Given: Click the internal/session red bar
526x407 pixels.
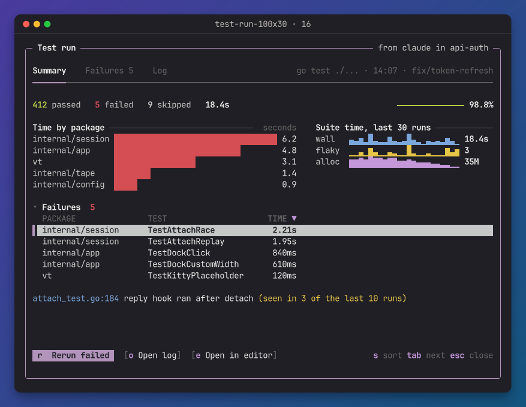Looking at the screenshot, I should [196, 140].
